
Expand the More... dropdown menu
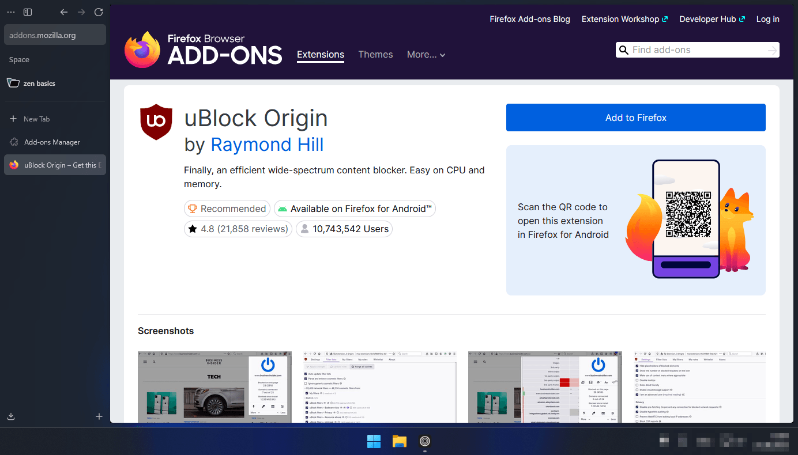point(426,54)
